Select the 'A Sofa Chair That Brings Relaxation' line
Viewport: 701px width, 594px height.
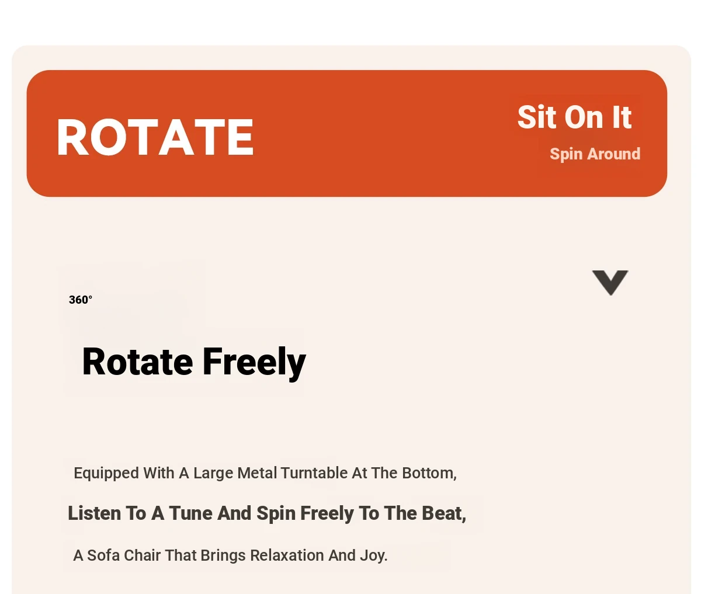pyautogui.click(x=230, y=555)
